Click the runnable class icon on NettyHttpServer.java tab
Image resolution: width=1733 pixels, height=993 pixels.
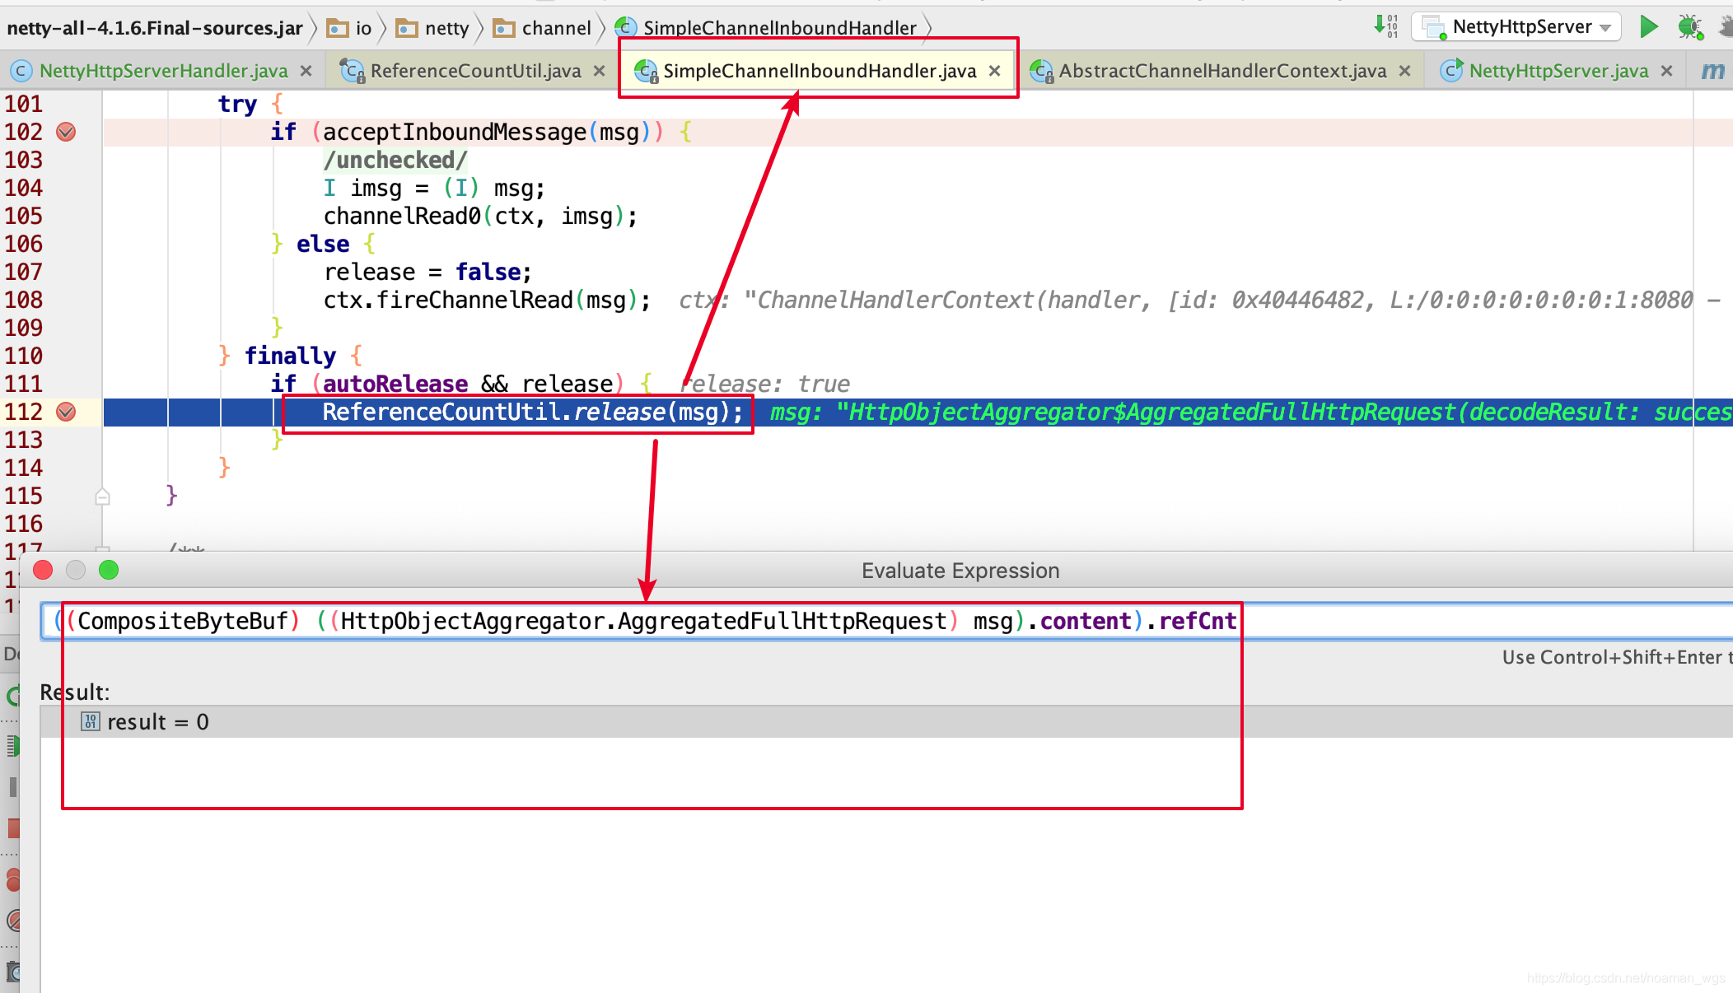click(x=1452, y=71)
